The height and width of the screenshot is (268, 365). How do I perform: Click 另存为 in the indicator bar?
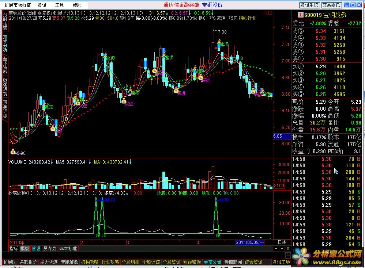[x=50, y=249]
